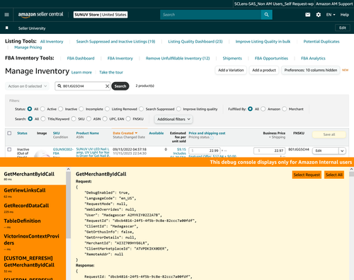354x280 pixels.
Task: Click the business price field showing 22.97
Action: [270, 151]
